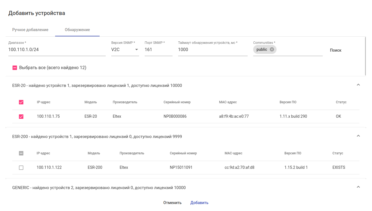This screenshot has height=211, width=372.
Task: Click the Диапазон input field
Action: pos(57,50)
